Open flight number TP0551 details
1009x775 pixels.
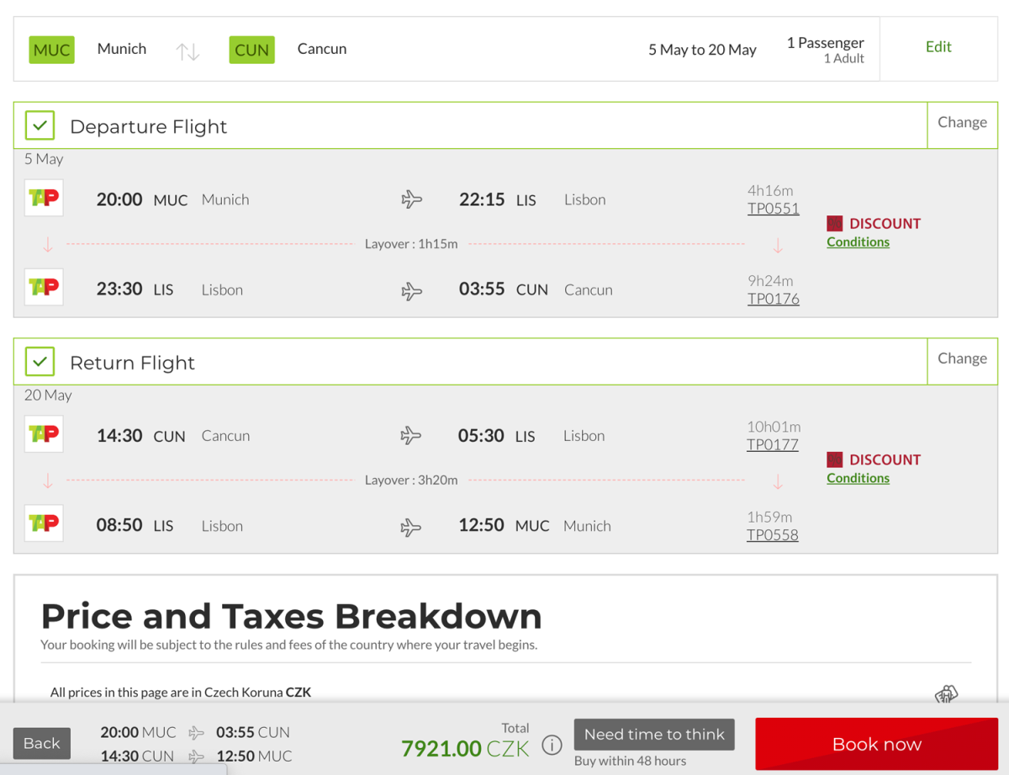773,209
